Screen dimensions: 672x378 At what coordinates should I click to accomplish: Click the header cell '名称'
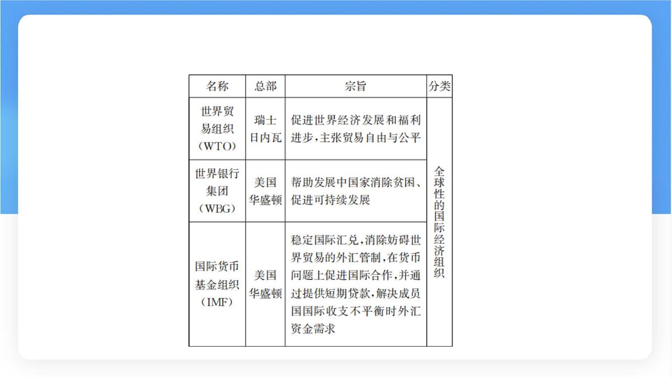click(x=217, y=86)
